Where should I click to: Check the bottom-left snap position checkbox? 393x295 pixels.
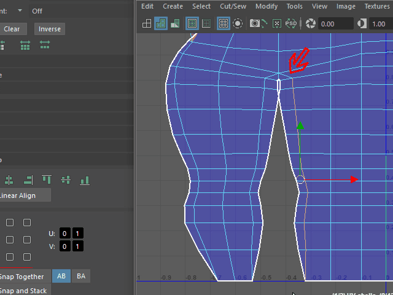(10, 257)
